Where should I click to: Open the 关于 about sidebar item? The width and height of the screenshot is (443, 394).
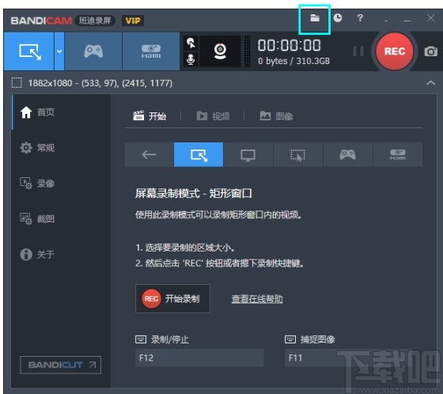(62, 255)
